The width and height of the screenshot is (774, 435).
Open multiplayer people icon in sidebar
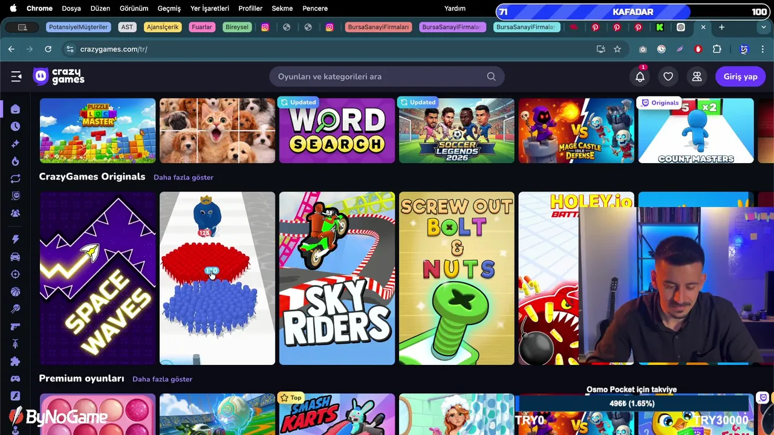15,213
